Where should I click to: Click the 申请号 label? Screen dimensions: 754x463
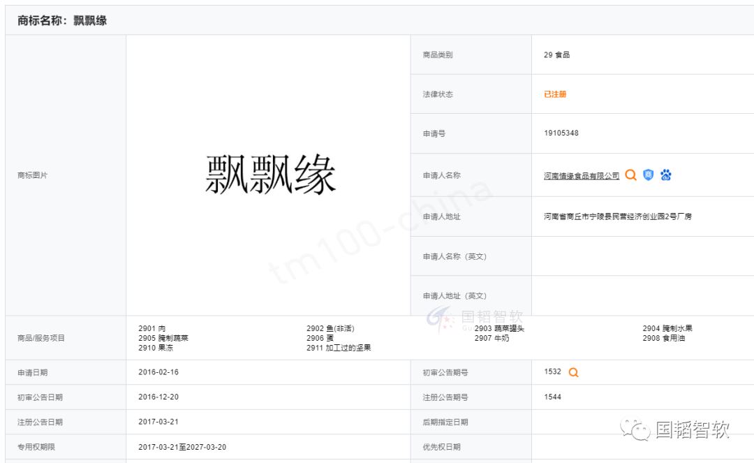pyautogui.click(x=434, y=133)
